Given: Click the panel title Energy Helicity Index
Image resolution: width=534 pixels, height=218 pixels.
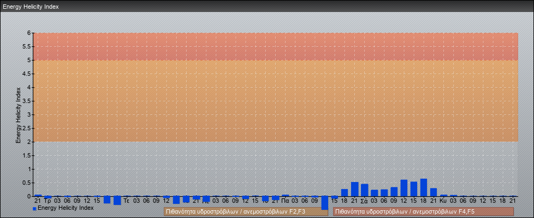Looking at the screenshot, I should [31, 7].
